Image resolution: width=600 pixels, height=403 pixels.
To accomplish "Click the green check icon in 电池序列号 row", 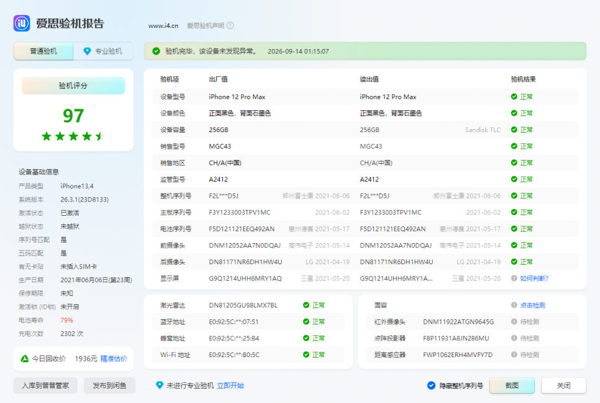I will 514,228.
